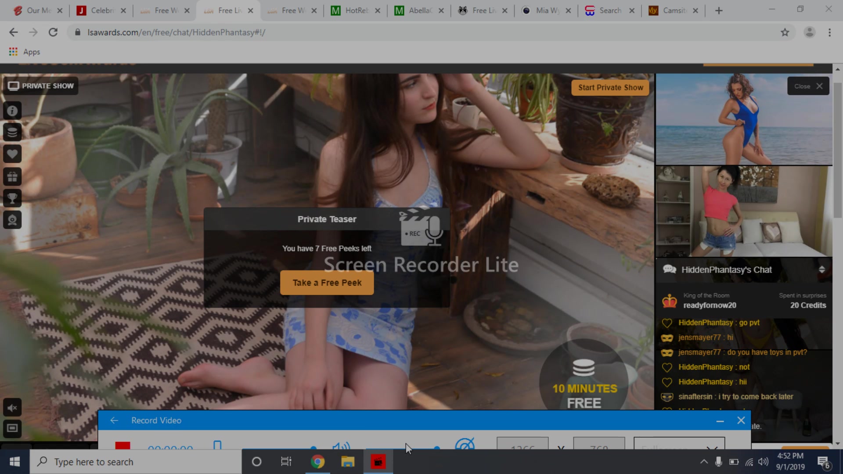Click the Start Private Show button
Screen dimensions: 843x474
coord(610,87)
